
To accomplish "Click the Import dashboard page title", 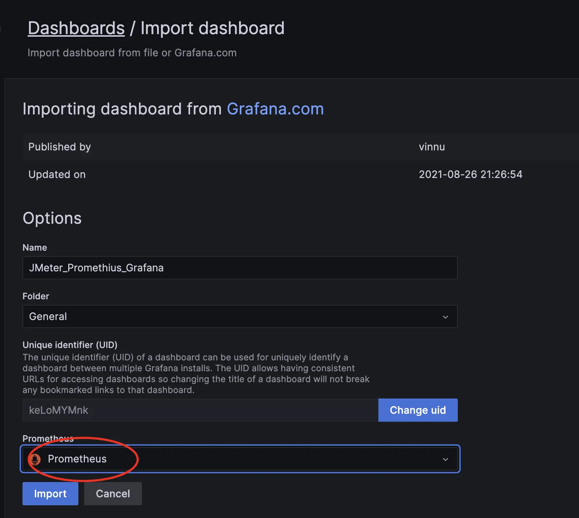I will [212, 28].
